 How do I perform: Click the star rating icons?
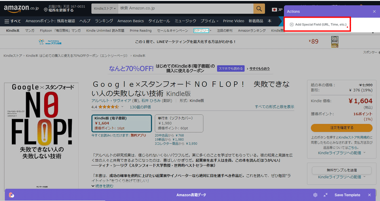tap(109, 107)
